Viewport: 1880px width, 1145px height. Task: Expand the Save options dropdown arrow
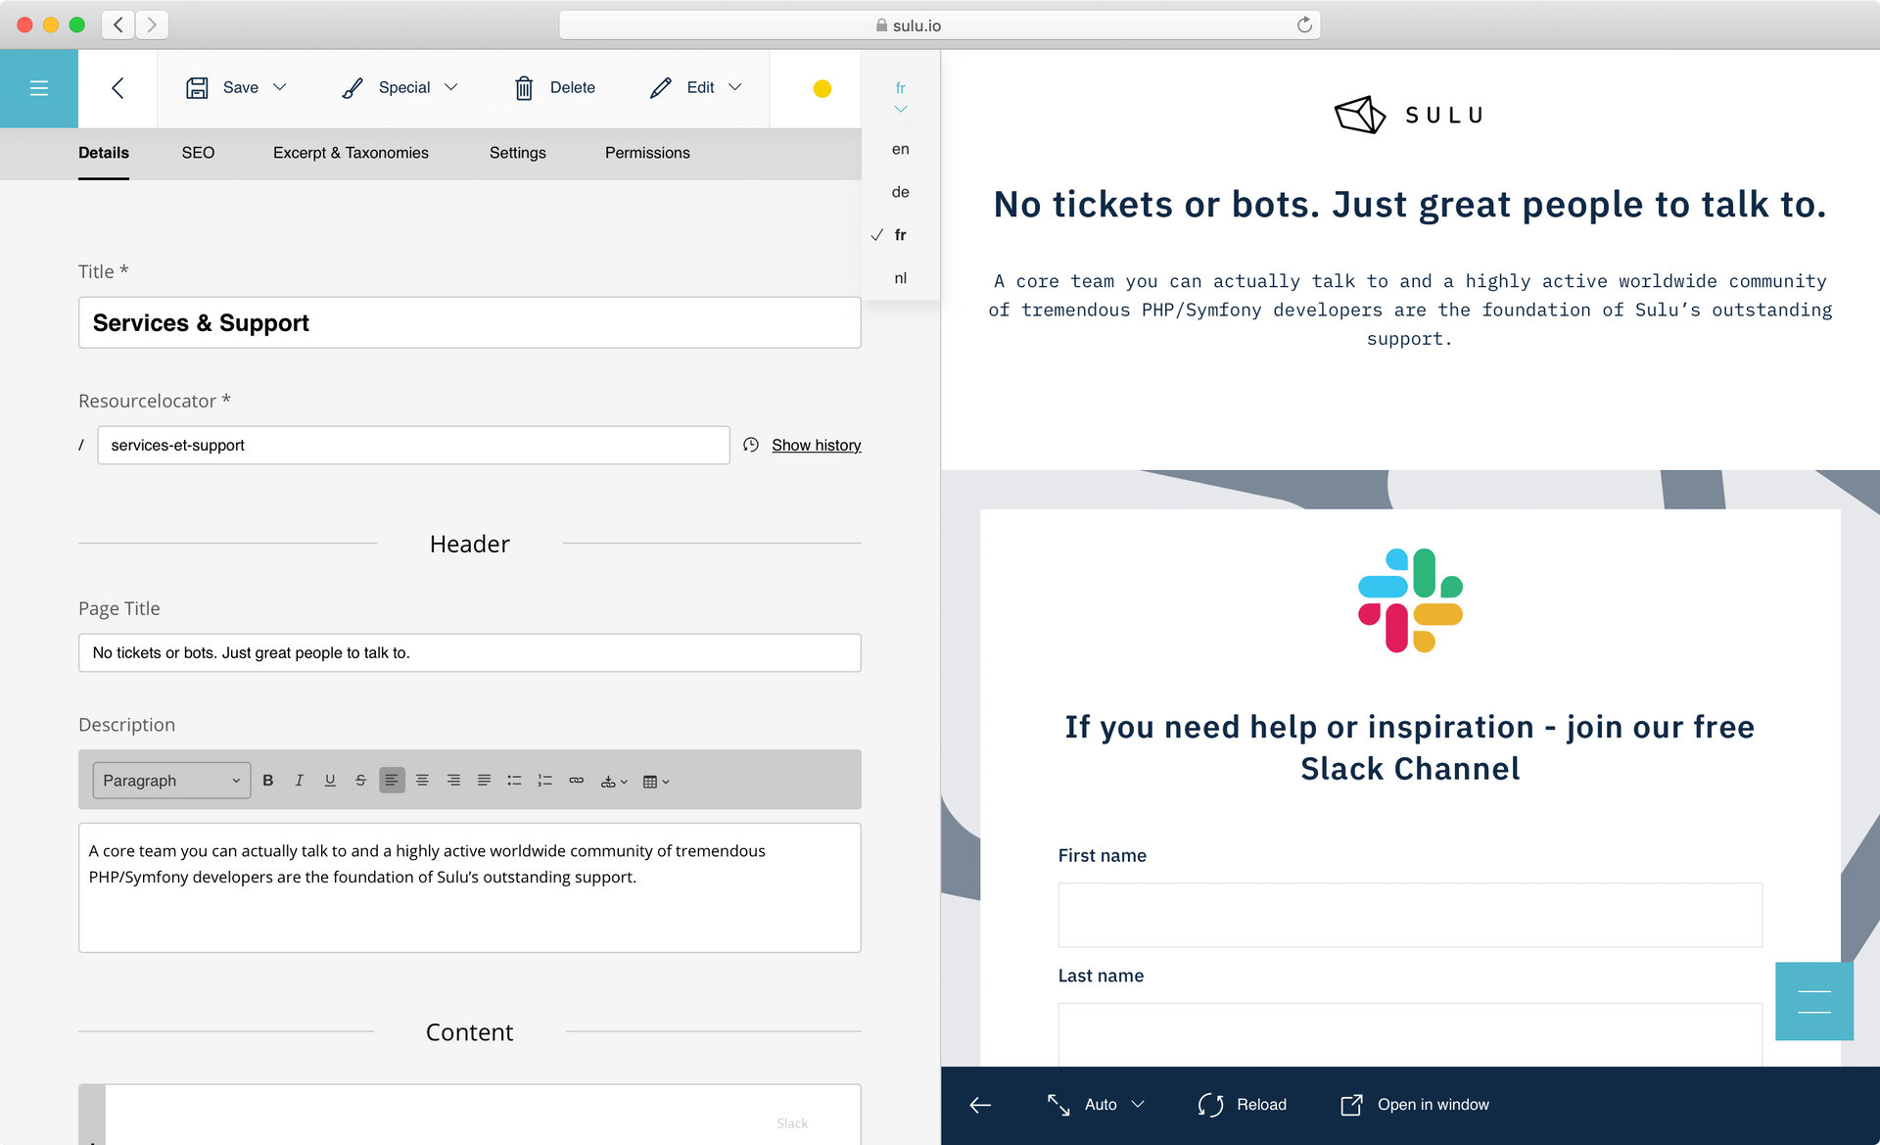[279, 87]
